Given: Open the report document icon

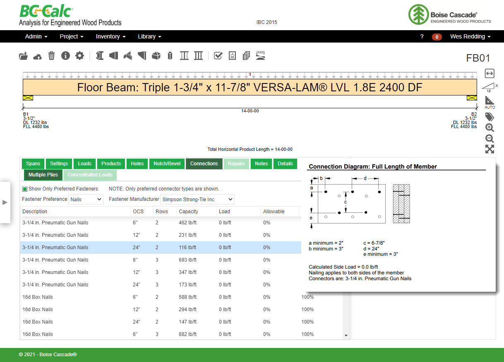Looking at the screenshot, I should (x=232, y=55).
